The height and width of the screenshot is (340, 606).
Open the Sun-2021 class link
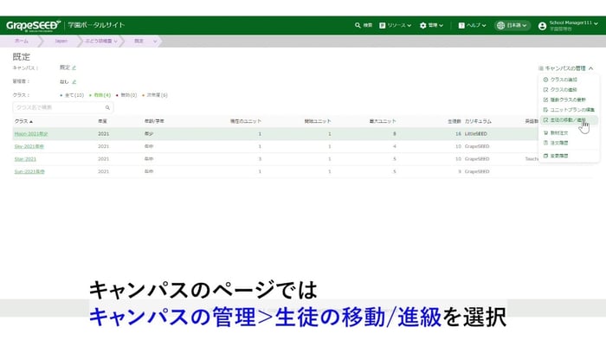tap(29, 171)
